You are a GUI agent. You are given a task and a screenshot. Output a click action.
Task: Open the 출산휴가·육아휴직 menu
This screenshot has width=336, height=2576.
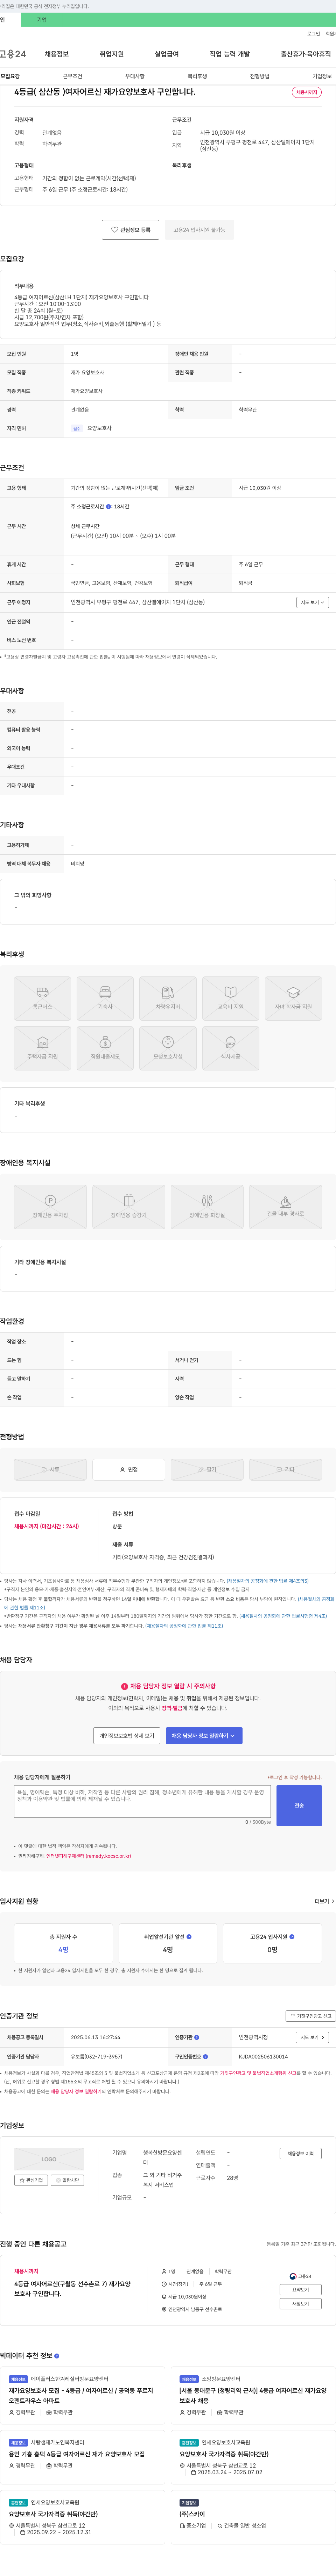coord(306,54)
